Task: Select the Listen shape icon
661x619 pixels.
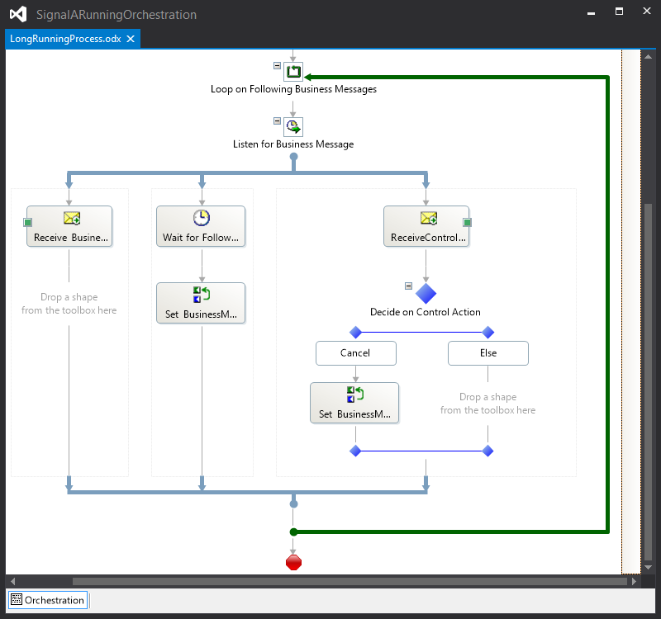Action: tap(293, 127)
